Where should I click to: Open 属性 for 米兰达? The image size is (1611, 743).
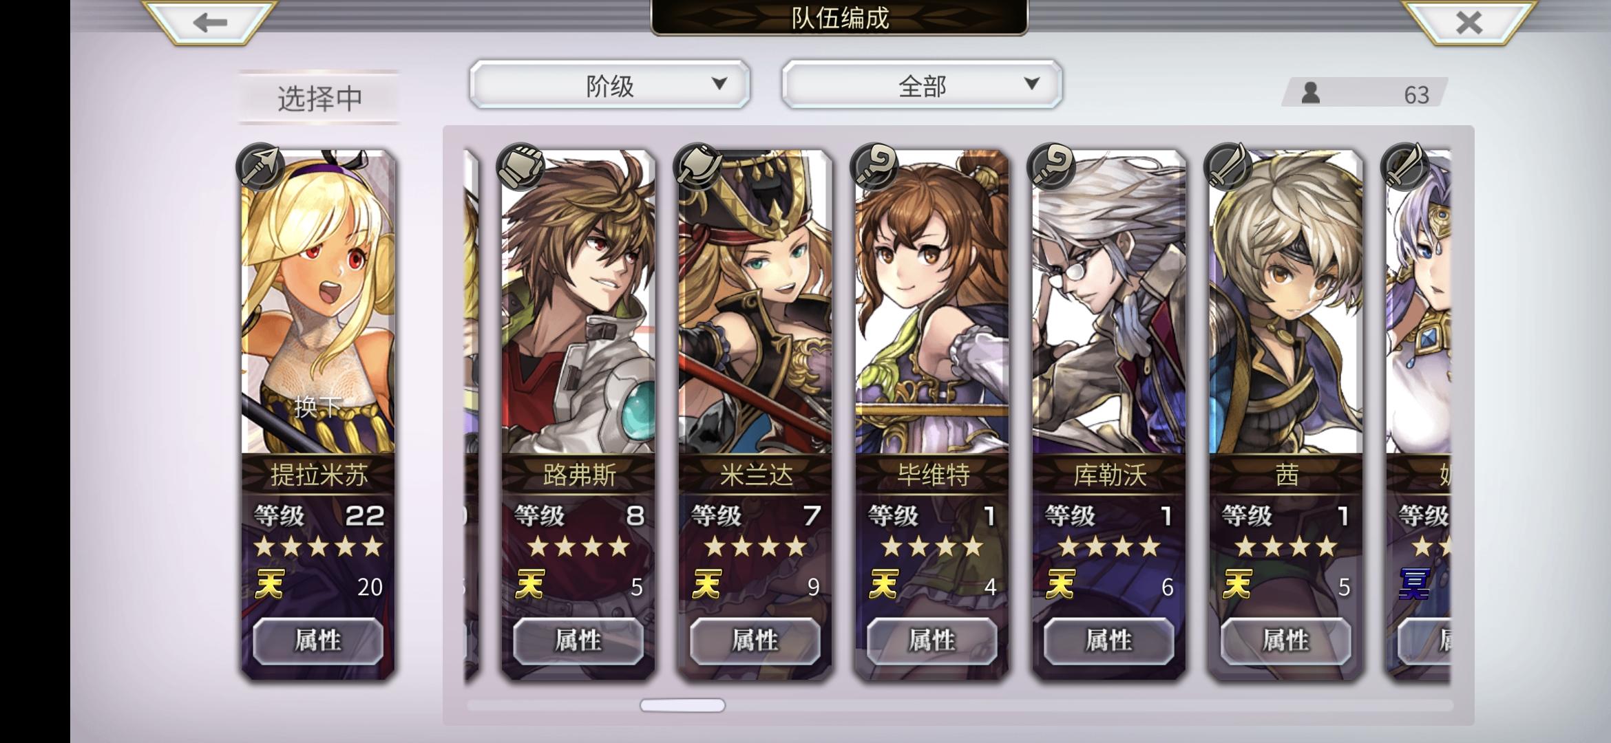[x=755, y=640]
